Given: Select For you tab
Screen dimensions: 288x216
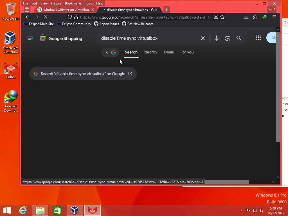Looking at the screenshot, I should click(187, 52).
